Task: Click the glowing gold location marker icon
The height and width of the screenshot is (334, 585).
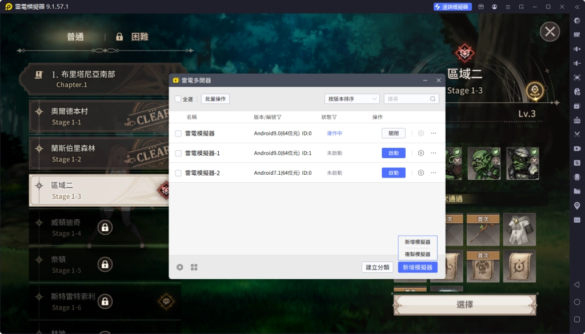Action: pos(535,91)
